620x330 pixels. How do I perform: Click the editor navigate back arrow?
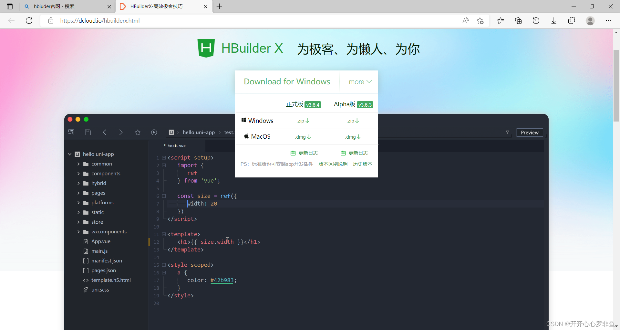coord(104,132)
